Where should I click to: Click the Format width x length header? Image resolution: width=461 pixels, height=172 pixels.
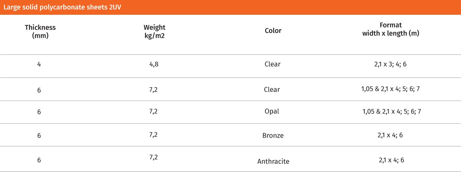point(391,29)
